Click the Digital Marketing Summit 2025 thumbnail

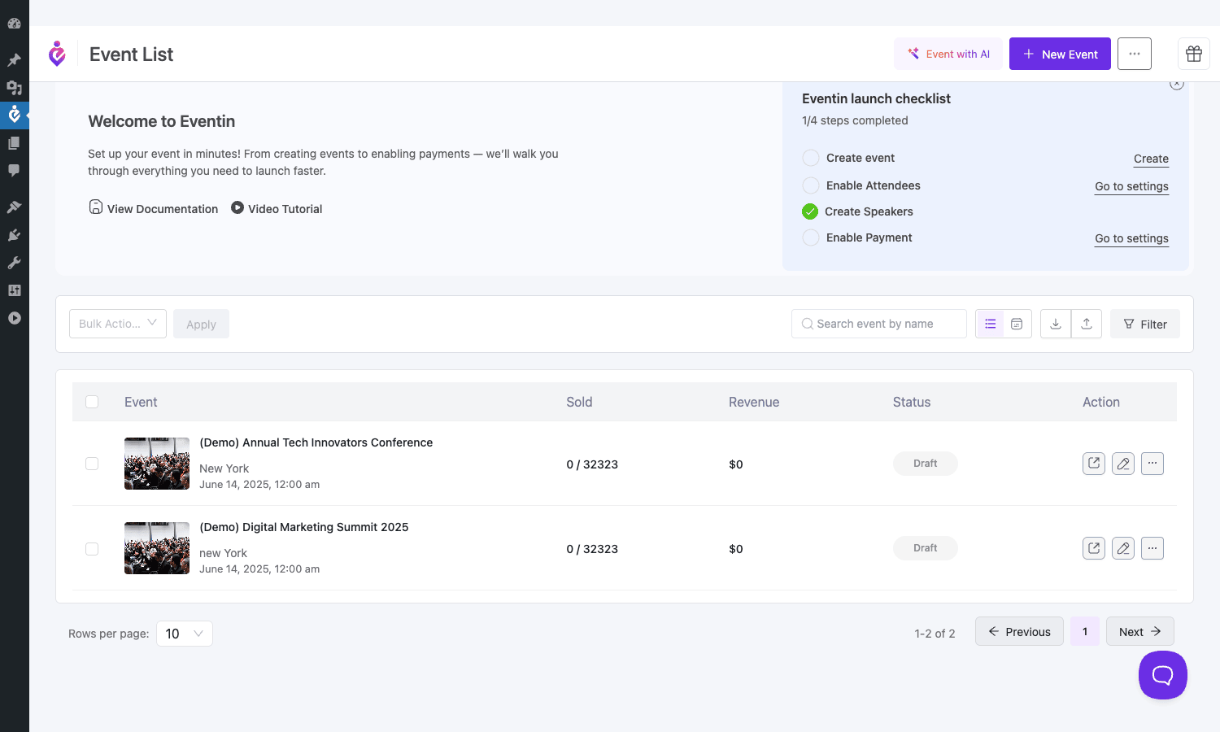tap(157, 548)
